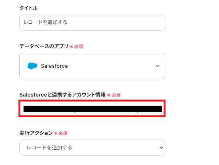
Task: Click the 実行アクション label
Action: 36,133
